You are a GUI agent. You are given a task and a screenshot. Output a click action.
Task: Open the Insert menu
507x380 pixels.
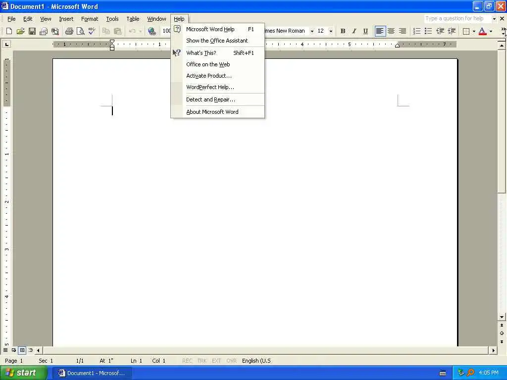[66, 19]
